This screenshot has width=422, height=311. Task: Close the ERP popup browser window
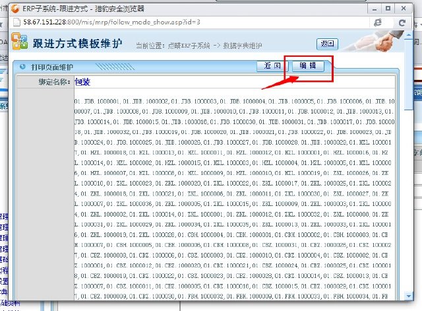(x=405, y=7)
